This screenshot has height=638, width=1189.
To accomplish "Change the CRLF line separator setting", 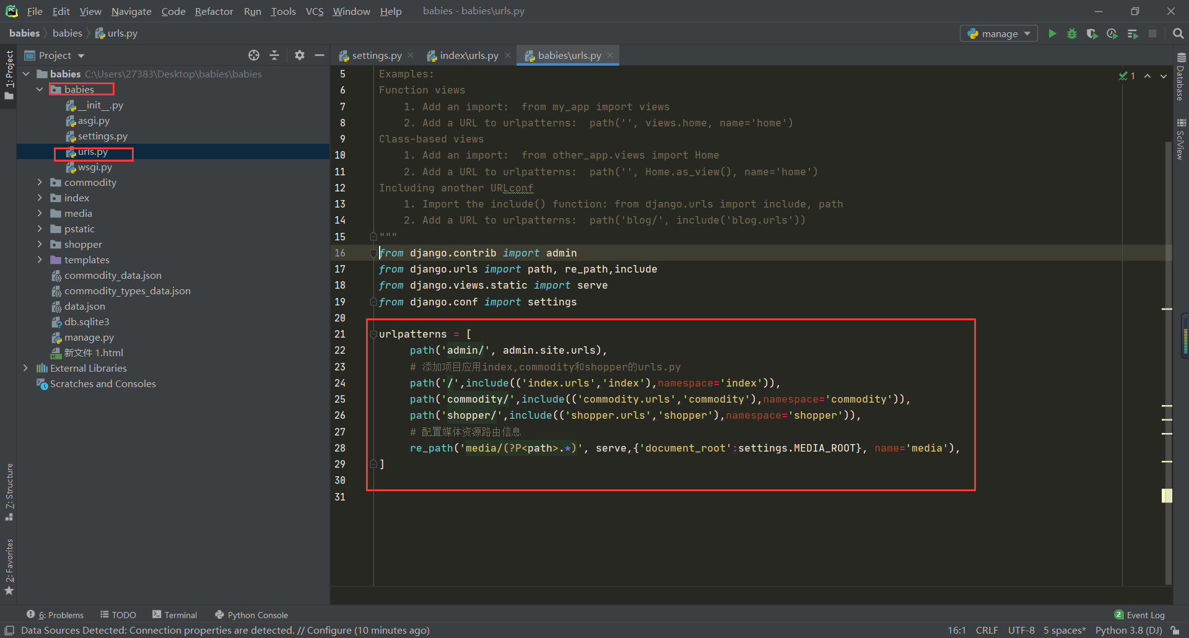I will (986, 630).
